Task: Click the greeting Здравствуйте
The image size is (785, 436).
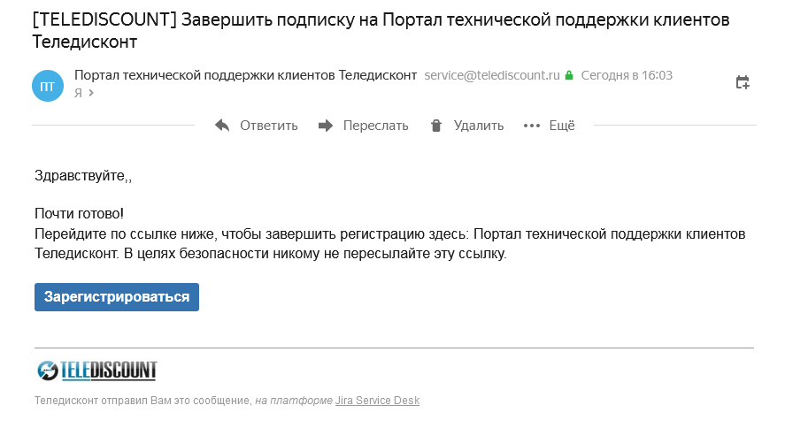Action: (x=83, y=176)
